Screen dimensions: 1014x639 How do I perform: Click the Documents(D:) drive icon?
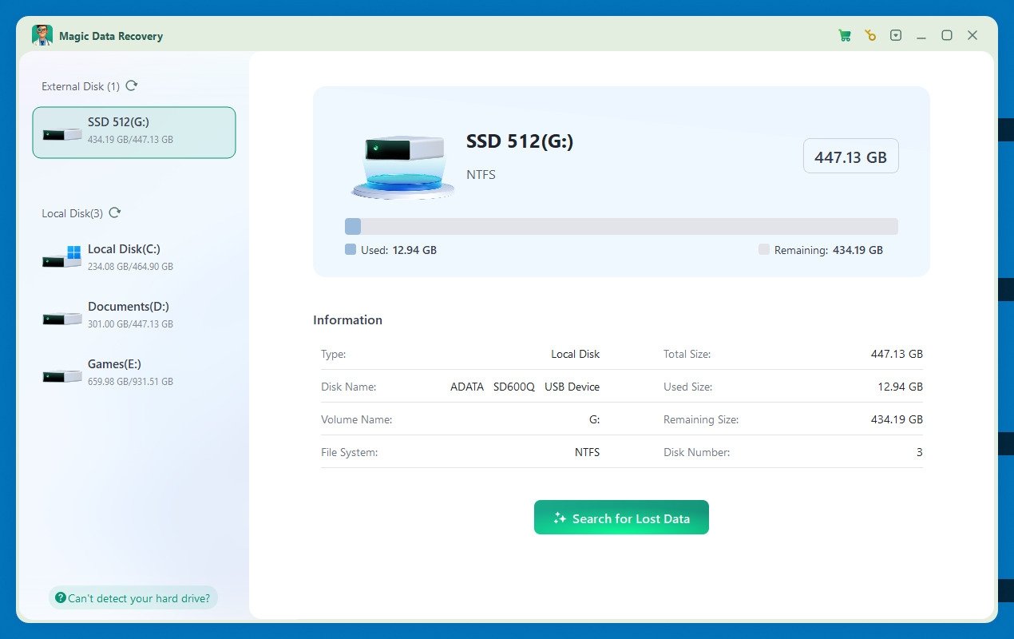[x=62, y=318]
